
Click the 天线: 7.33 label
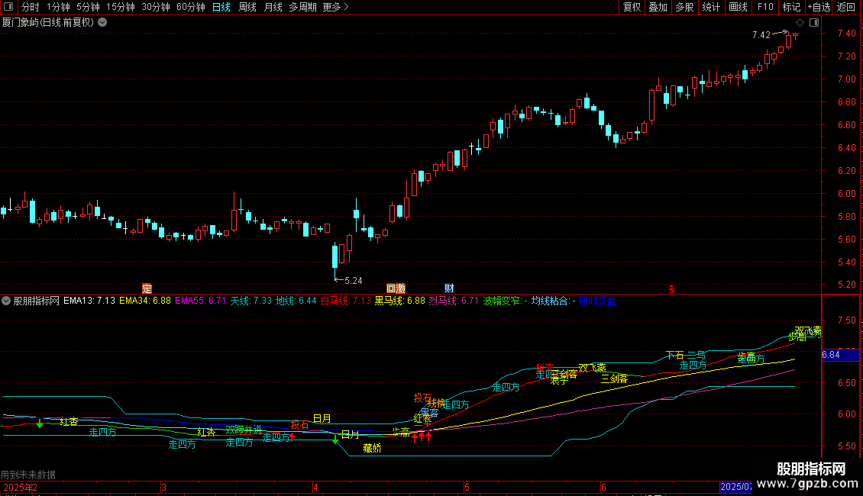(x=251, y=301)
